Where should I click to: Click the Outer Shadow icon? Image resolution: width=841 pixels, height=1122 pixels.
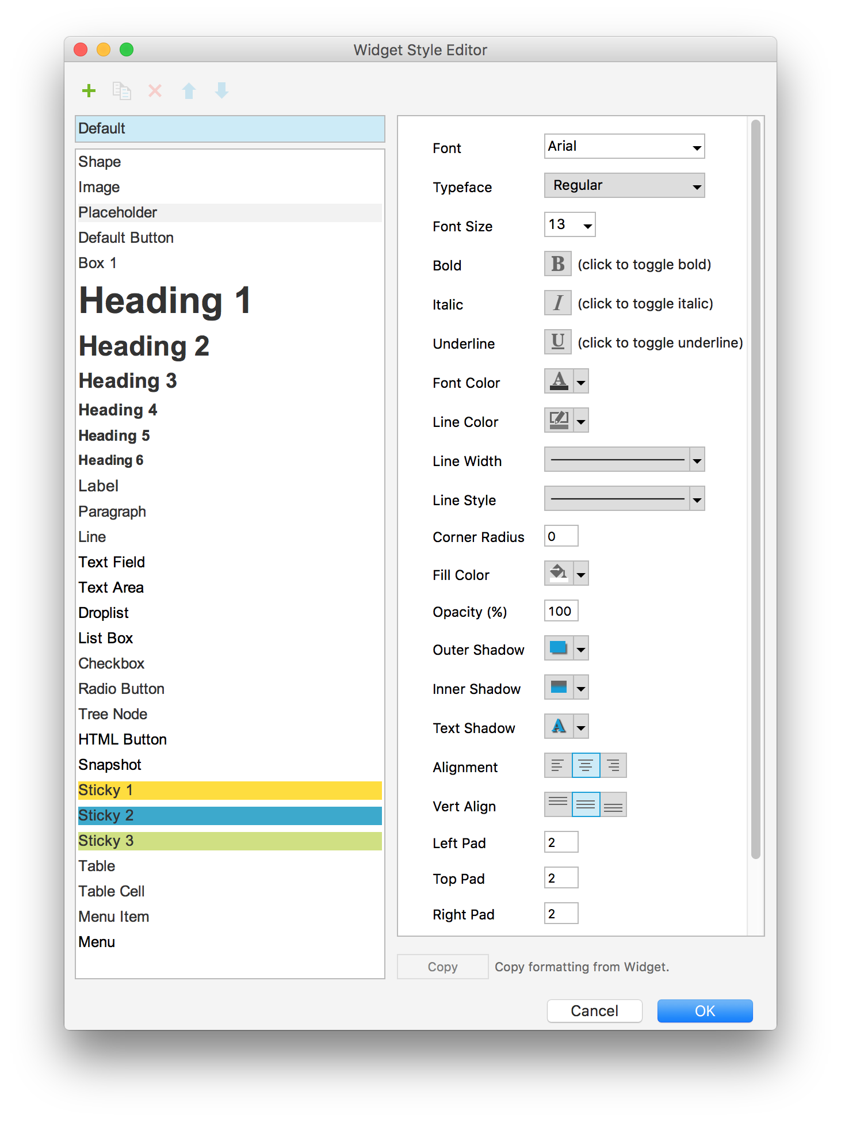click(559, 648)
